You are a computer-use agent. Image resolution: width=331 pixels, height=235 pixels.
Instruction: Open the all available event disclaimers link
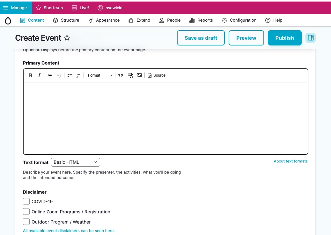[x=69, y=231]
